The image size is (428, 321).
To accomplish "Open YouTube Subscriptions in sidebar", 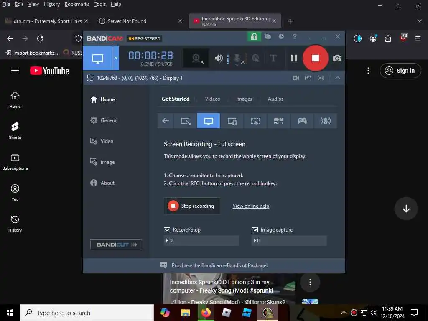I will coord(15,162).
